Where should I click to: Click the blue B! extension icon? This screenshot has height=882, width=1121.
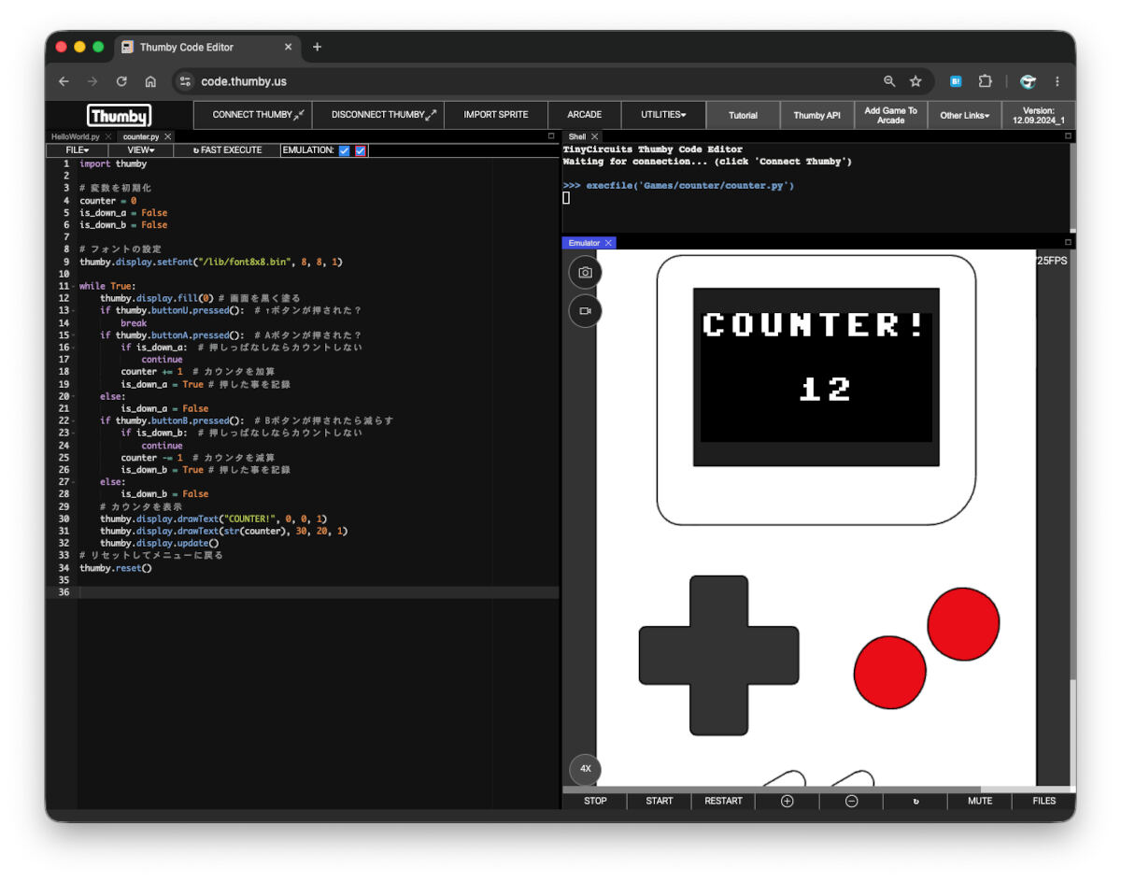(956, 81)
